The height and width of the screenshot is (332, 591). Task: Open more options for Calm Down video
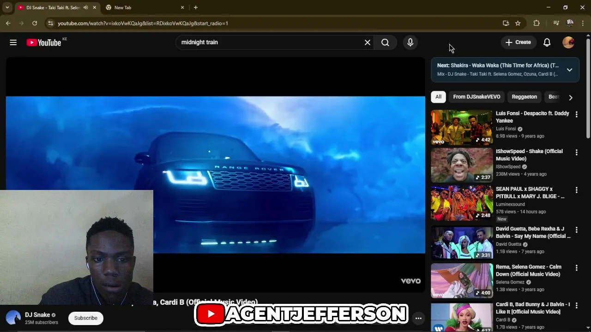click(576, 267)
